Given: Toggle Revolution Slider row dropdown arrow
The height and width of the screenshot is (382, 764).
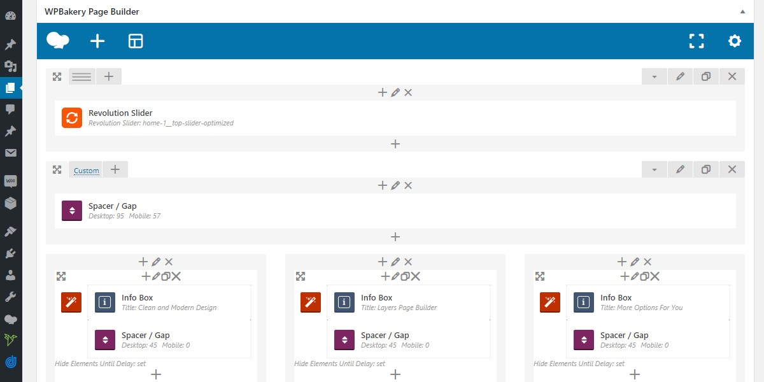Looking at the screenshot, I should 654,76.
